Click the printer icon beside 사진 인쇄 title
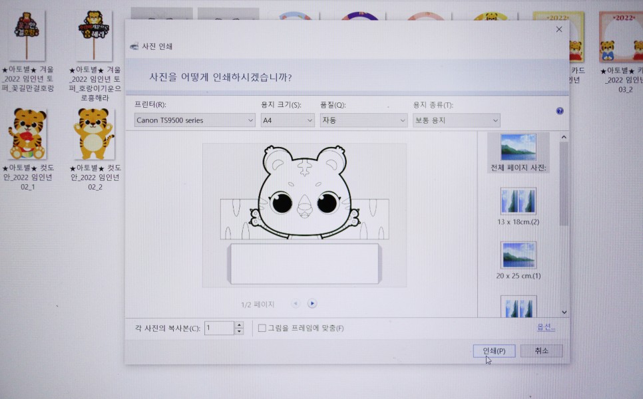Screen dimensions: 643x399 tap(134, 47)
